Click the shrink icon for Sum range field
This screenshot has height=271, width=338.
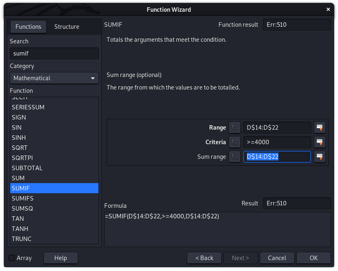pos(319,157)
